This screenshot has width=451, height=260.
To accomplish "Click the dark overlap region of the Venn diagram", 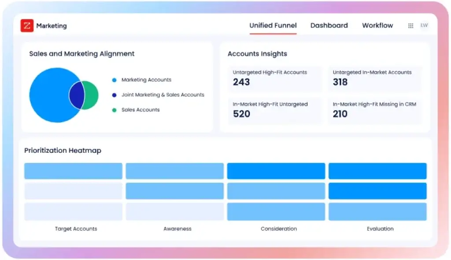I will (x=76, y=95).
